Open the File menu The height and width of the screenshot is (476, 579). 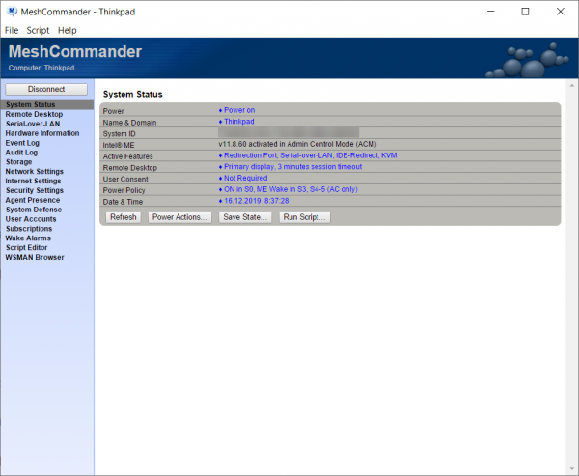click(x=12, y=30)
